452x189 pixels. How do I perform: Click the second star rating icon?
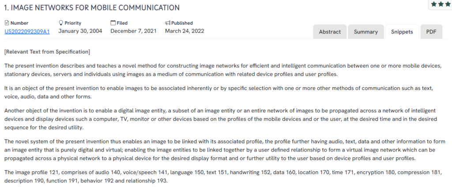tap(441, 4)
